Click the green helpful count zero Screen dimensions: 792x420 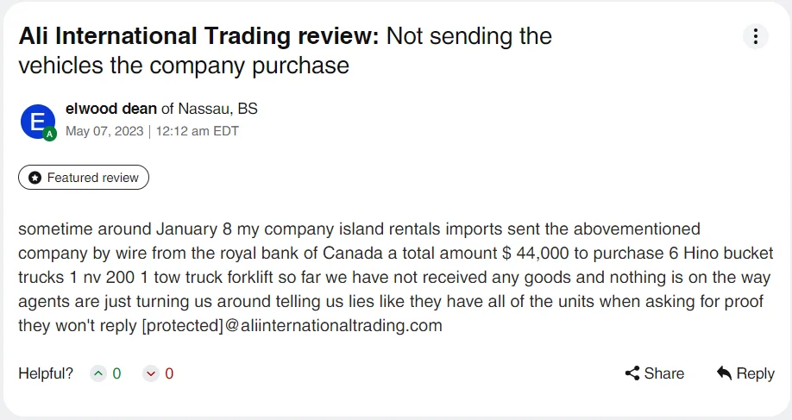116,373
